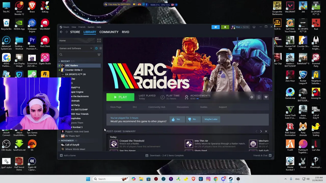Click the taskbar Search box

[x=111, y=179]
